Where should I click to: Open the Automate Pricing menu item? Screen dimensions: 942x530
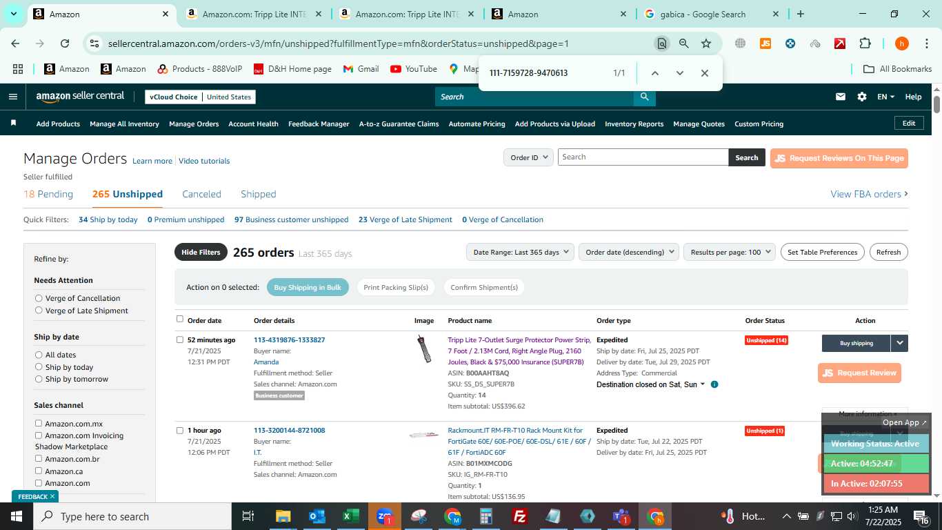click(477, 124)
